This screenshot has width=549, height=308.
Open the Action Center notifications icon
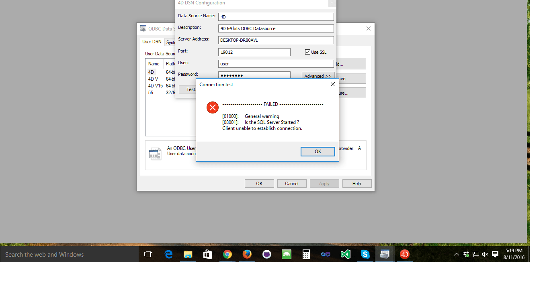tap(495, 254)
